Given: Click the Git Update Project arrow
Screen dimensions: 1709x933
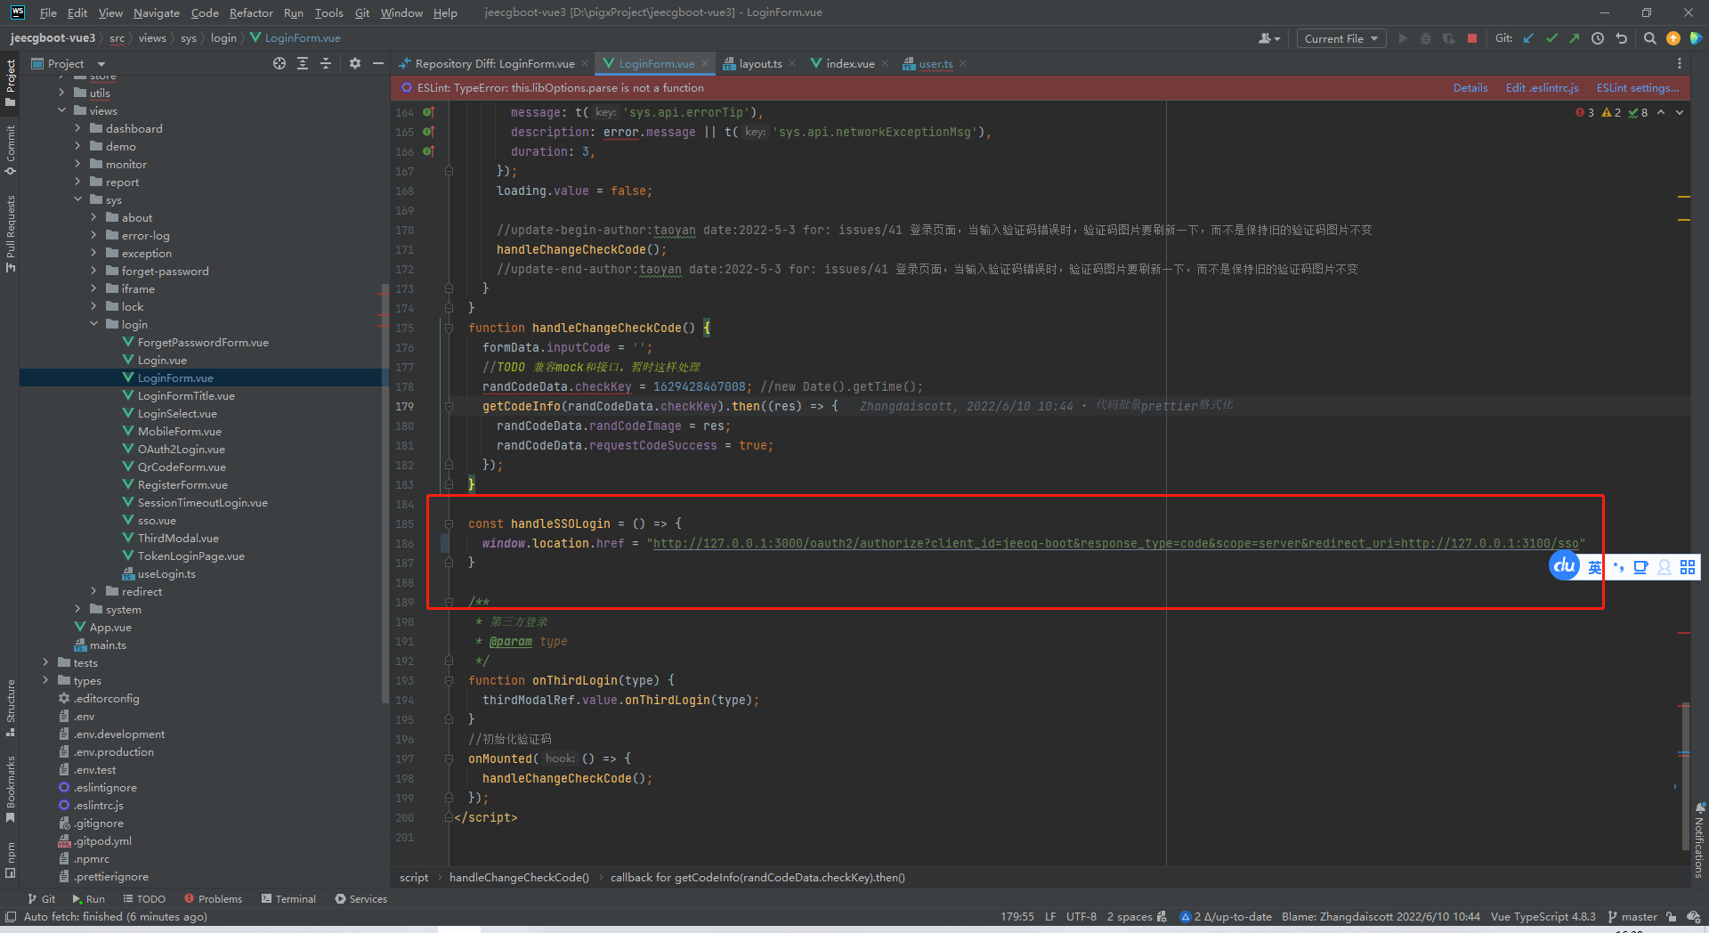Looking at the screenshot, I should point(1528,38).
